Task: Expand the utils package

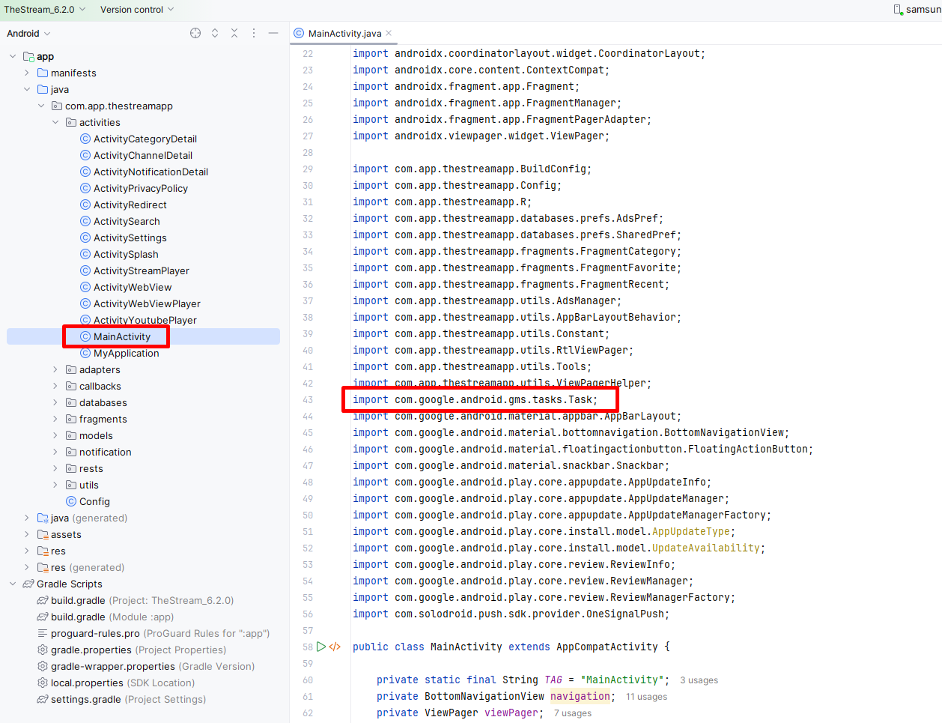Action: pos(55,485)
